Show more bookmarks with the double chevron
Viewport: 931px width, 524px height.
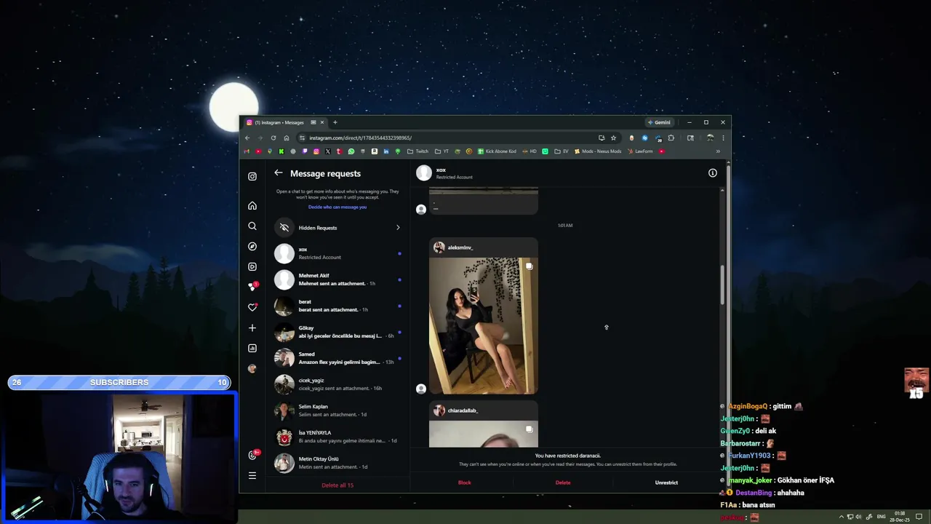[x=718, y=151]
